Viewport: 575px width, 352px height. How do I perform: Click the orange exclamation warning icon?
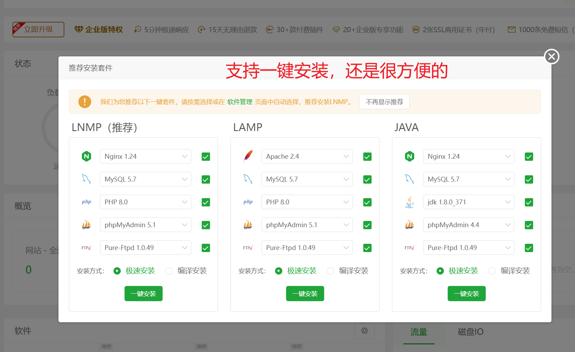pos(85,102)
